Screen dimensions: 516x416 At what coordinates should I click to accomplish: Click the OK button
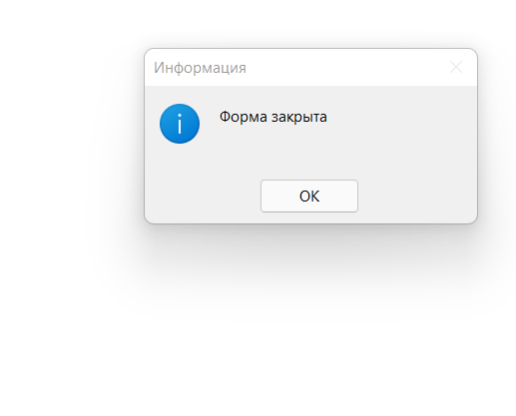(x=309, y=196)
